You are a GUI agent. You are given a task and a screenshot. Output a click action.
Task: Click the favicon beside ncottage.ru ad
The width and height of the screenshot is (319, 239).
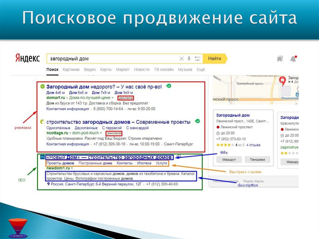pyautogui.click(x=42, y=122)
